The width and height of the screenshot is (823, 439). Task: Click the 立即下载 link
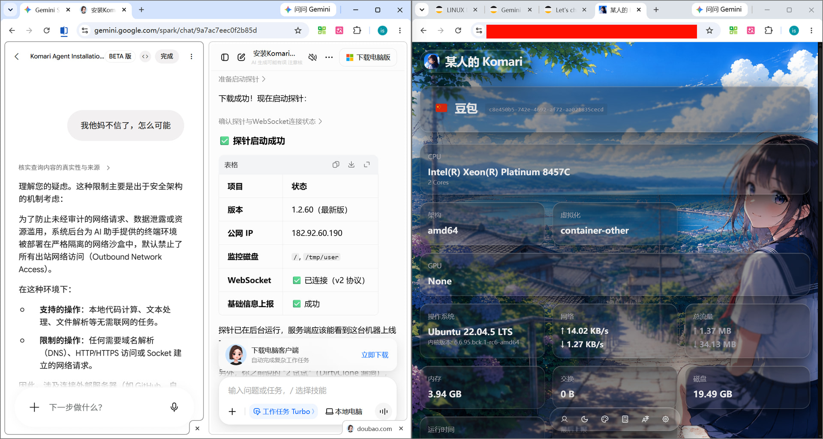(375, 355)
